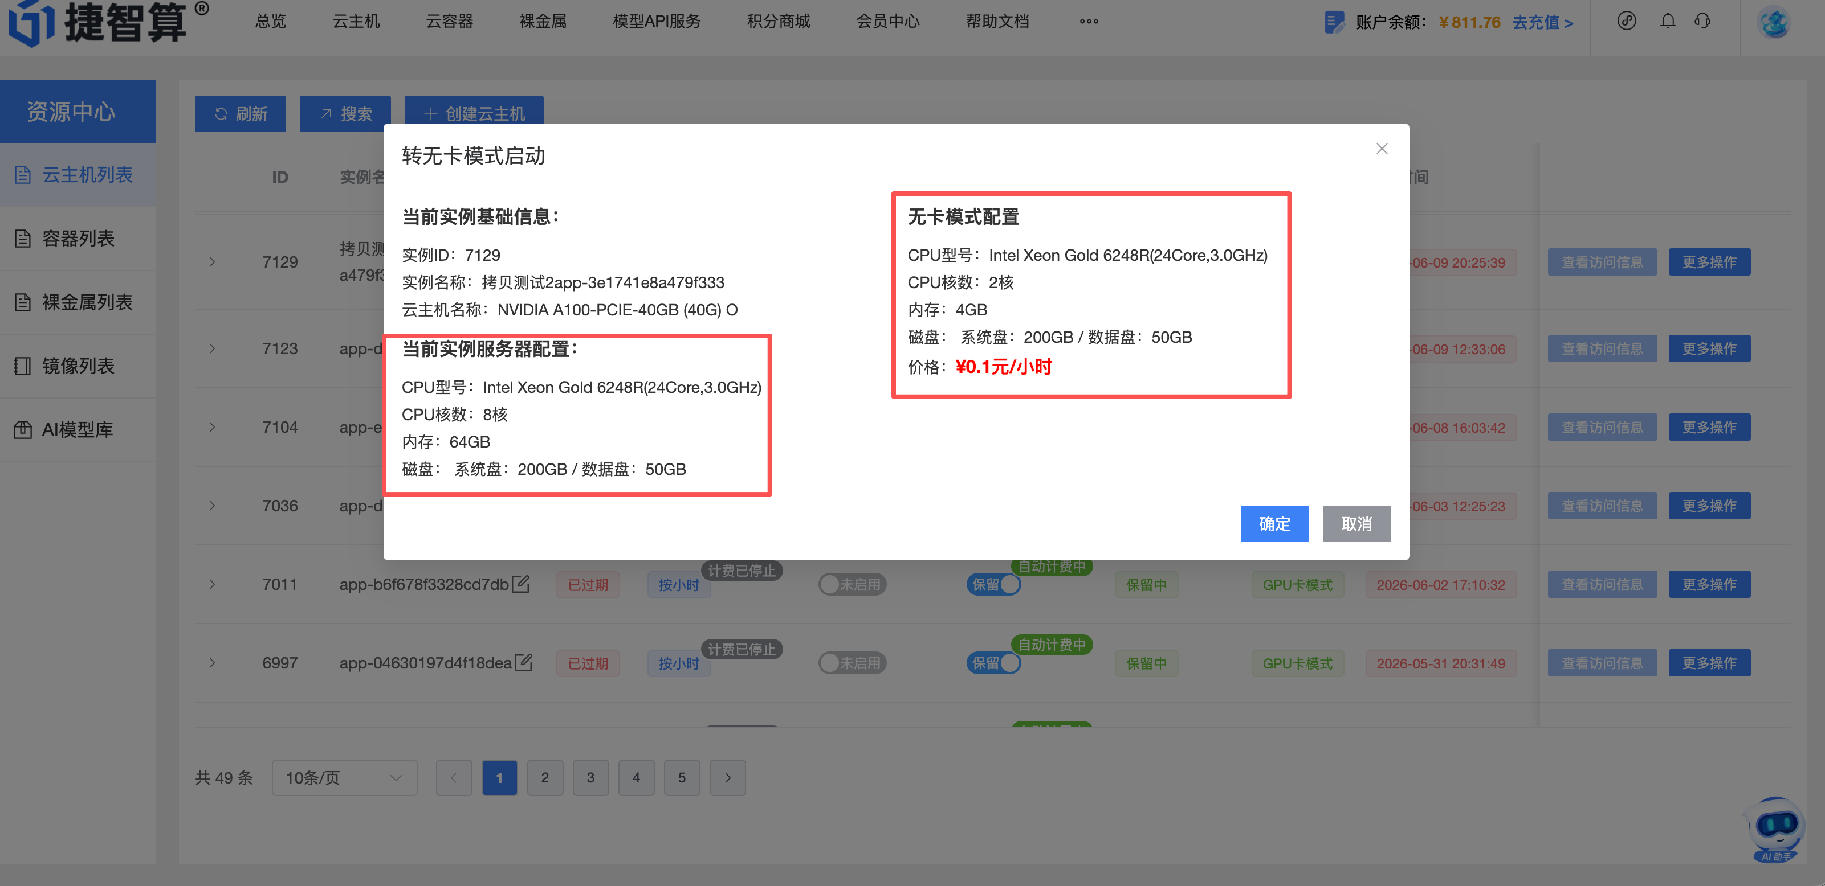The width and height of the screenshot is (1825, 886).
Task: Open the 总览 menu
Action: [x=270, y=22]
